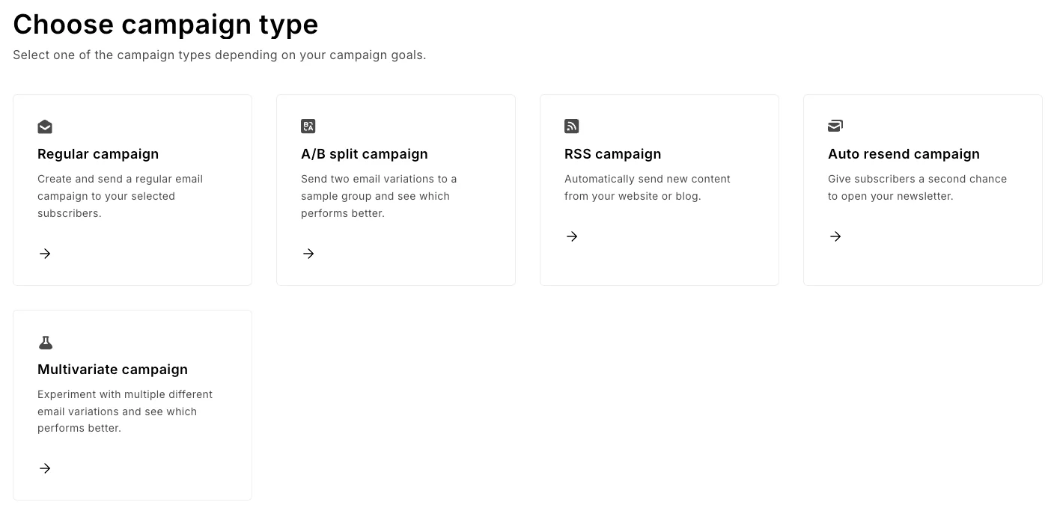Click the arrow under RSS campaign
Screen dimensions: 1057x508
572,236
